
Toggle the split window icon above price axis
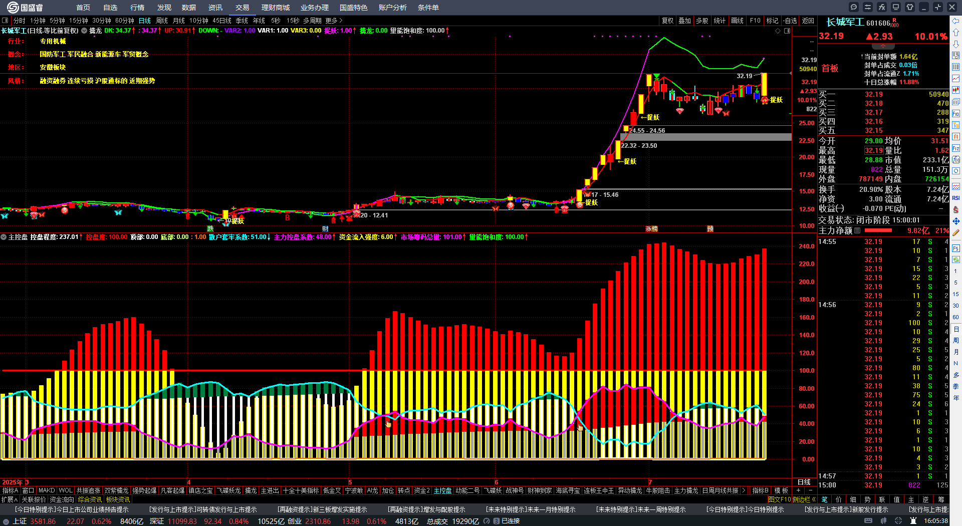787,31
